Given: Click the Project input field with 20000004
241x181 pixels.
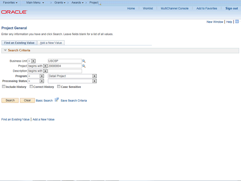Looking at the screenshot, I should tap(65, 66).
